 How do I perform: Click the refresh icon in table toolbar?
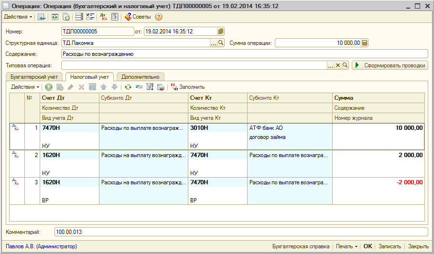click(128, 87)
